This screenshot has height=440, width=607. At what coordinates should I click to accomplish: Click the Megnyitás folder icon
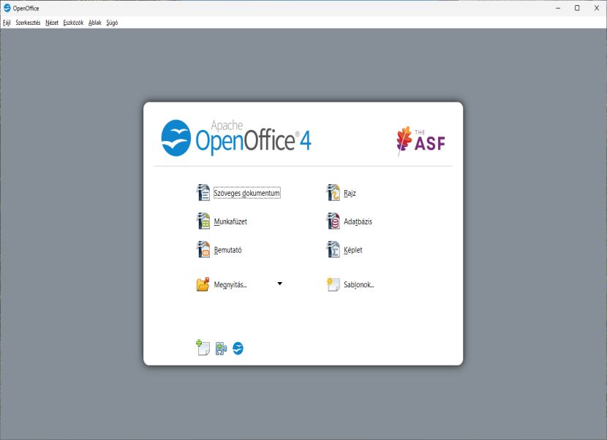pos(203,284)
